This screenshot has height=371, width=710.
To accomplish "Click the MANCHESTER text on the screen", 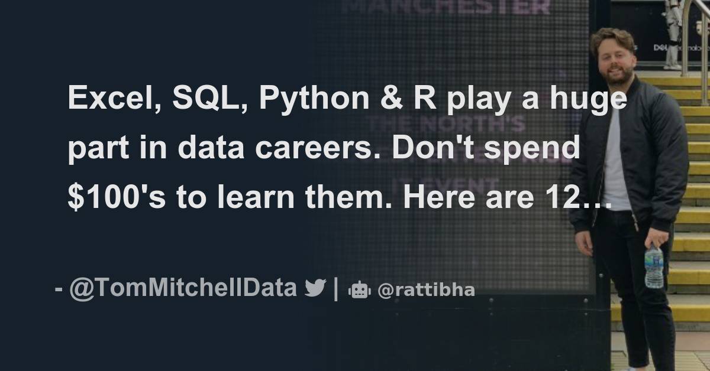I will click(x=447, y=7).
